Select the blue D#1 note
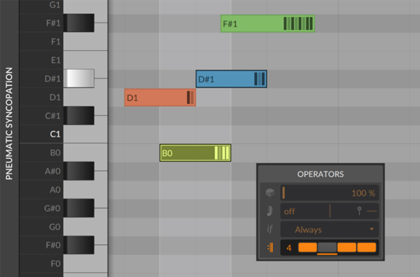Screen dimensions: 420x277 (231, 79)
